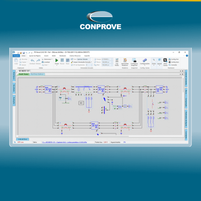
Task: Click Conexão in Hardware group
Action: (173, 65)
